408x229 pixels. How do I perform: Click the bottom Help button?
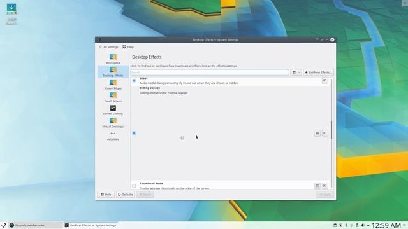coord(106,195)
